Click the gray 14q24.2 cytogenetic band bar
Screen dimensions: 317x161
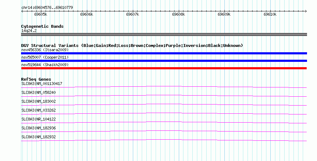pyautogui.click(x=164, y=34)
